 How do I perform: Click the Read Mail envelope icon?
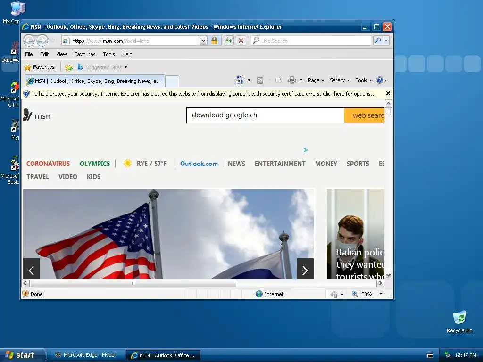coord(279,80)
